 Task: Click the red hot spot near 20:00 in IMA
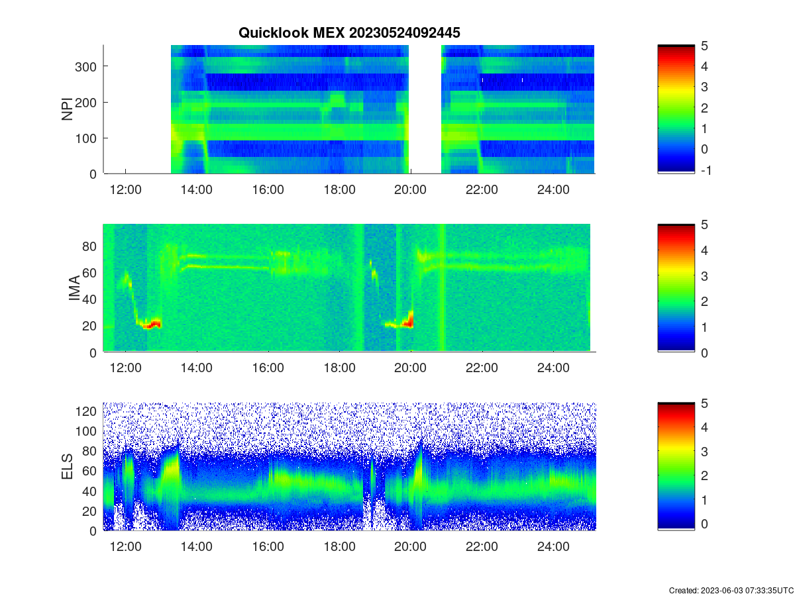[x=408, y=321]
